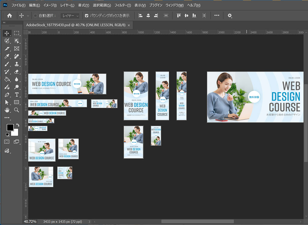This screenshot has width=308, height=225.
Task: Select the Pen tool
Action: [7, 95]
